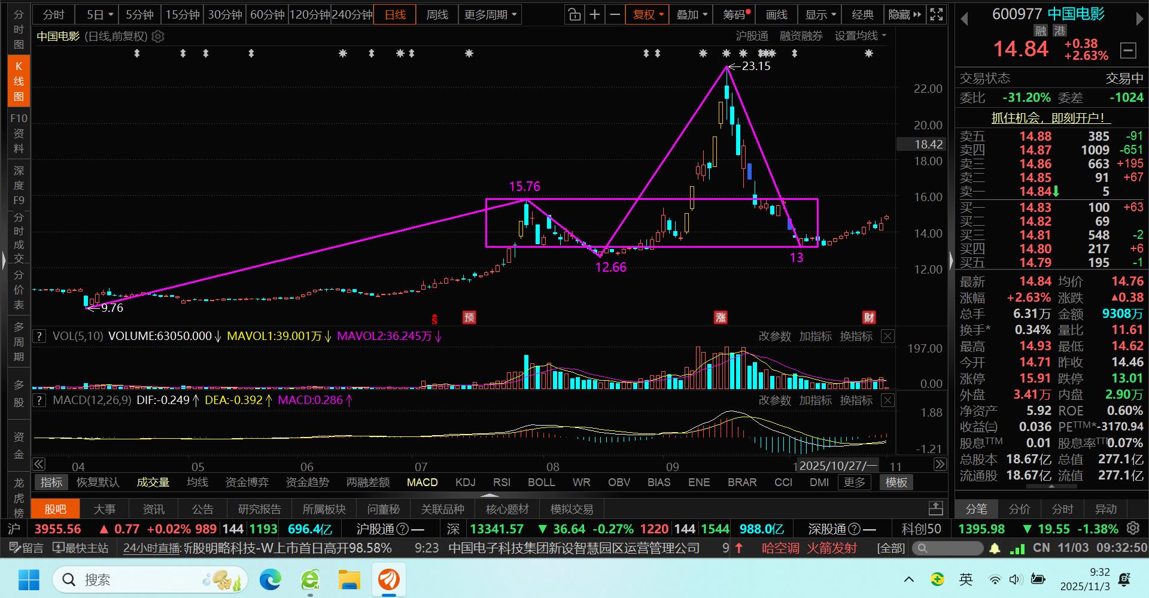Show hidden system tray icons
This screenshot has height=598, width=1149.
tap(909, 579)
